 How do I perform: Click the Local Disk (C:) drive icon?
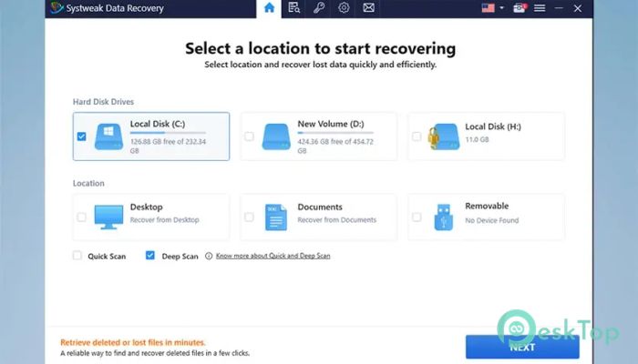click(108, 136)
